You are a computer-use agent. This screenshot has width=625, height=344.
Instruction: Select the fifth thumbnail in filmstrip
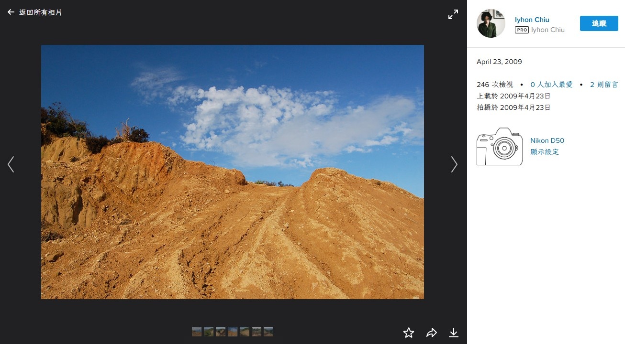pos(245,332)
